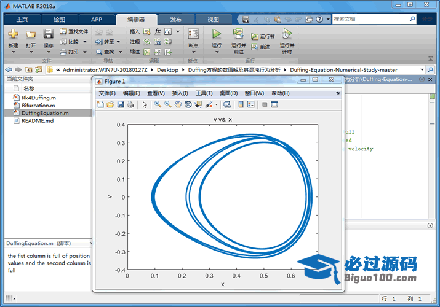Click the uncomment icon in the Comment row

pos(158,42)
